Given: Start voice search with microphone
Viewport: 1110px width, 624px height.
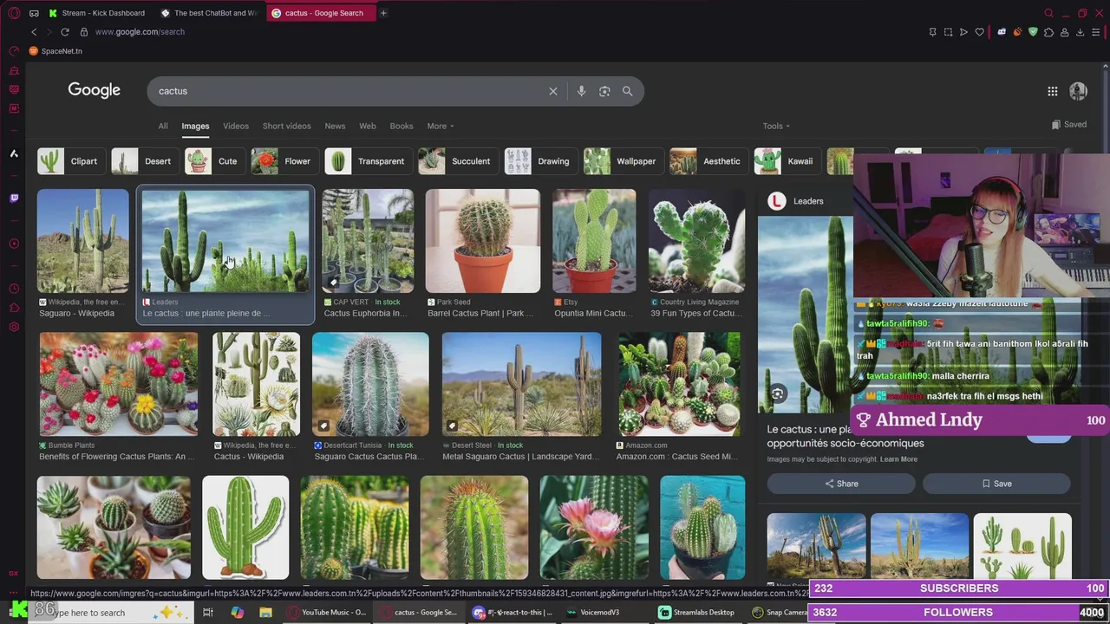Looking at the screenshot, I should tap(581, 91).
